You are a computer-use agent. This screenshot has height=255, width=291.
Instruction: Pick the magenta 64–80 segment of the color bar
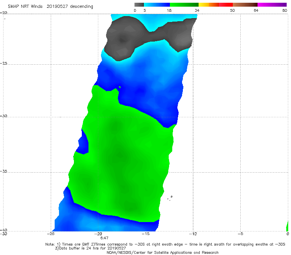(x=272, y=5)
